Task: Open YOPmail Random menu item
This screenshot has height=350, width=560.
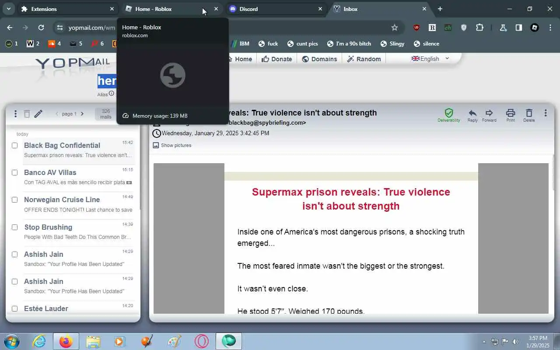Action: [x=364, y=59]
